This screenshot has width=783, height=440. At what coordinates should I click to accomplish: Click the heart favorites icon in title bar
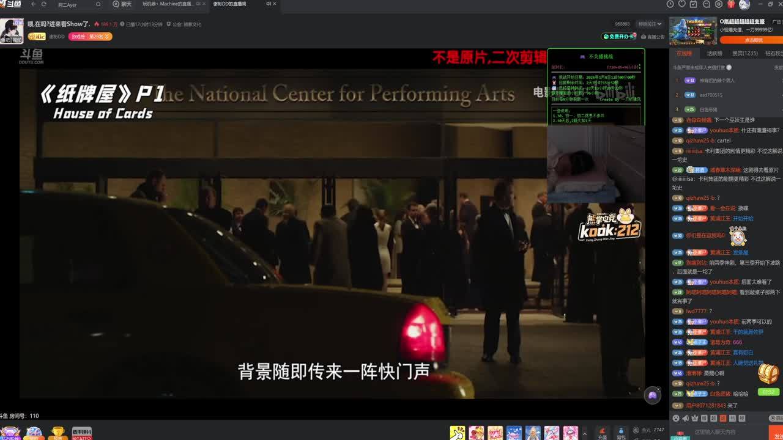pos(681,4)
